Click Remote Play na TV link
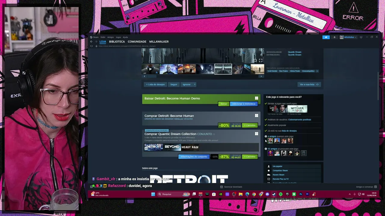 tap(280, 179)
